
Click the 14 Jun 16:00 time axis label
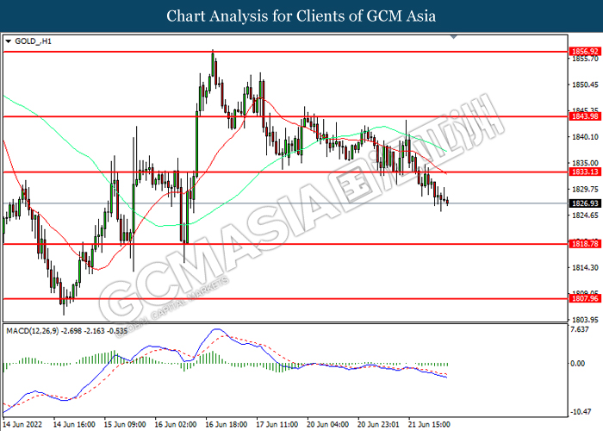(x=74, y=424)
